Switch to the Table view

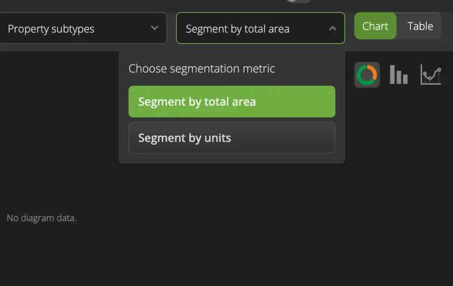420,26
